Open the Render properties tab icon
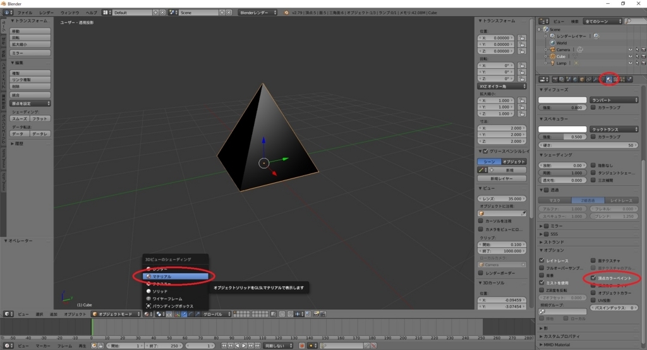 click(555, 79)
